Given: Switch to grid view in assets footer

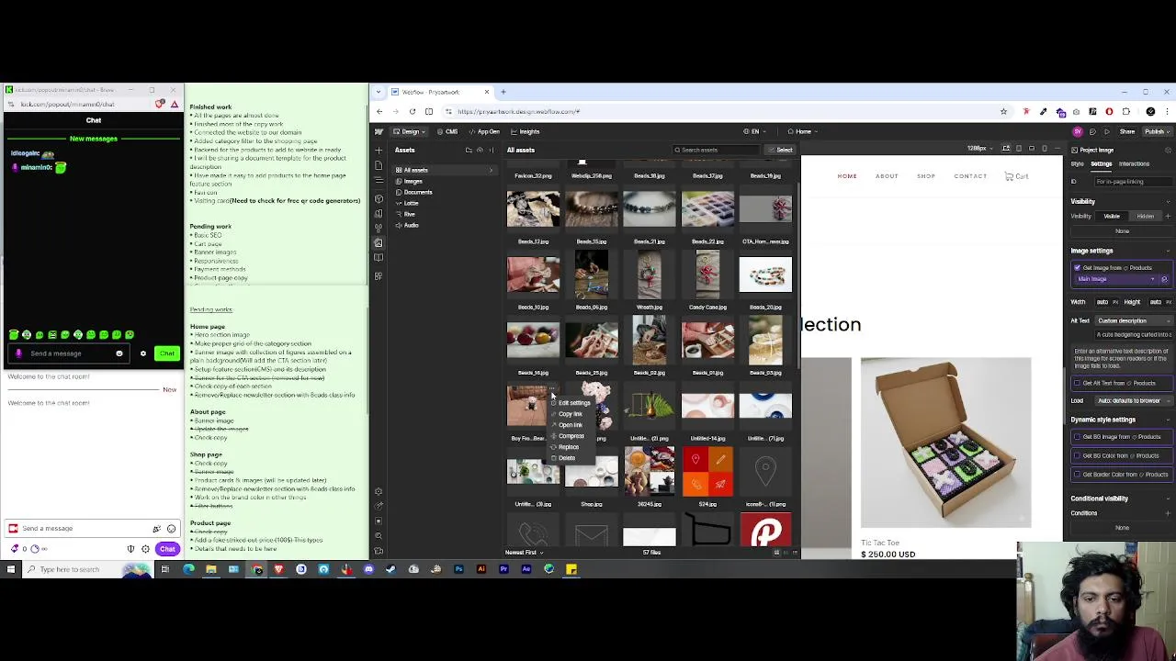Looking at the screenshot, I should click(776, 553).
